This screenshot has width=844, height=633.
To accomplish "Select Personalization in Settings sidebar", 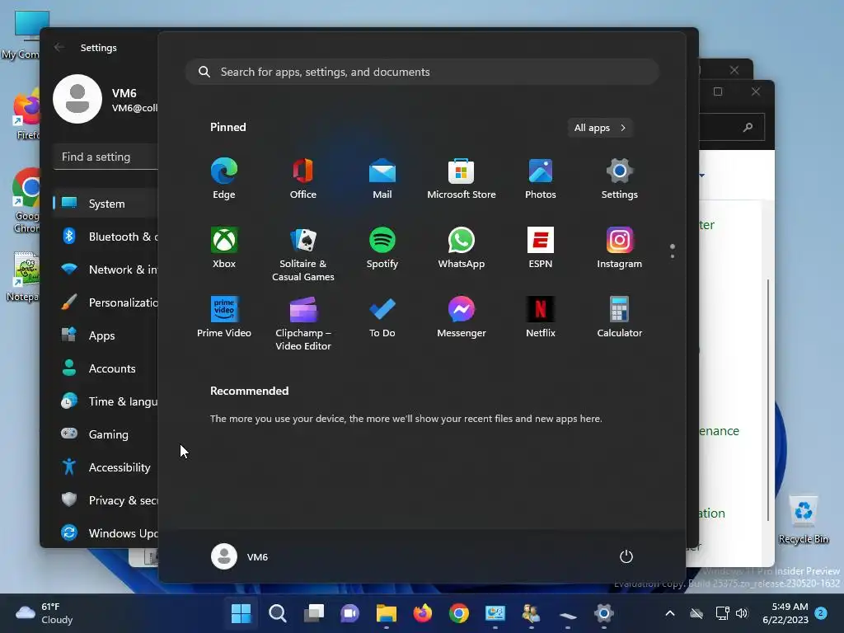I will 105,302.
